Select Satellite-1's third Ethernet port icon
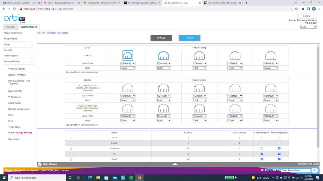Viewport: 323px width, 181px height. click(199, 109)
